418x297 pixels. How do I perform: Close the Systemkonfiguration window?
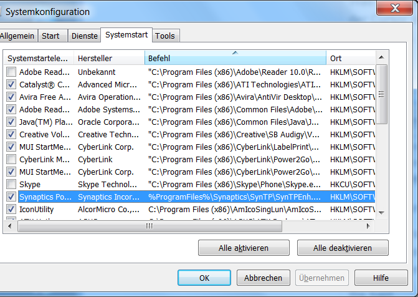click(395, 9)
